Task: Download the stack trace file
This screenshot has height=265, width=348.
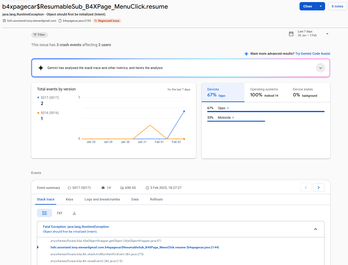Action: [74, 213]
